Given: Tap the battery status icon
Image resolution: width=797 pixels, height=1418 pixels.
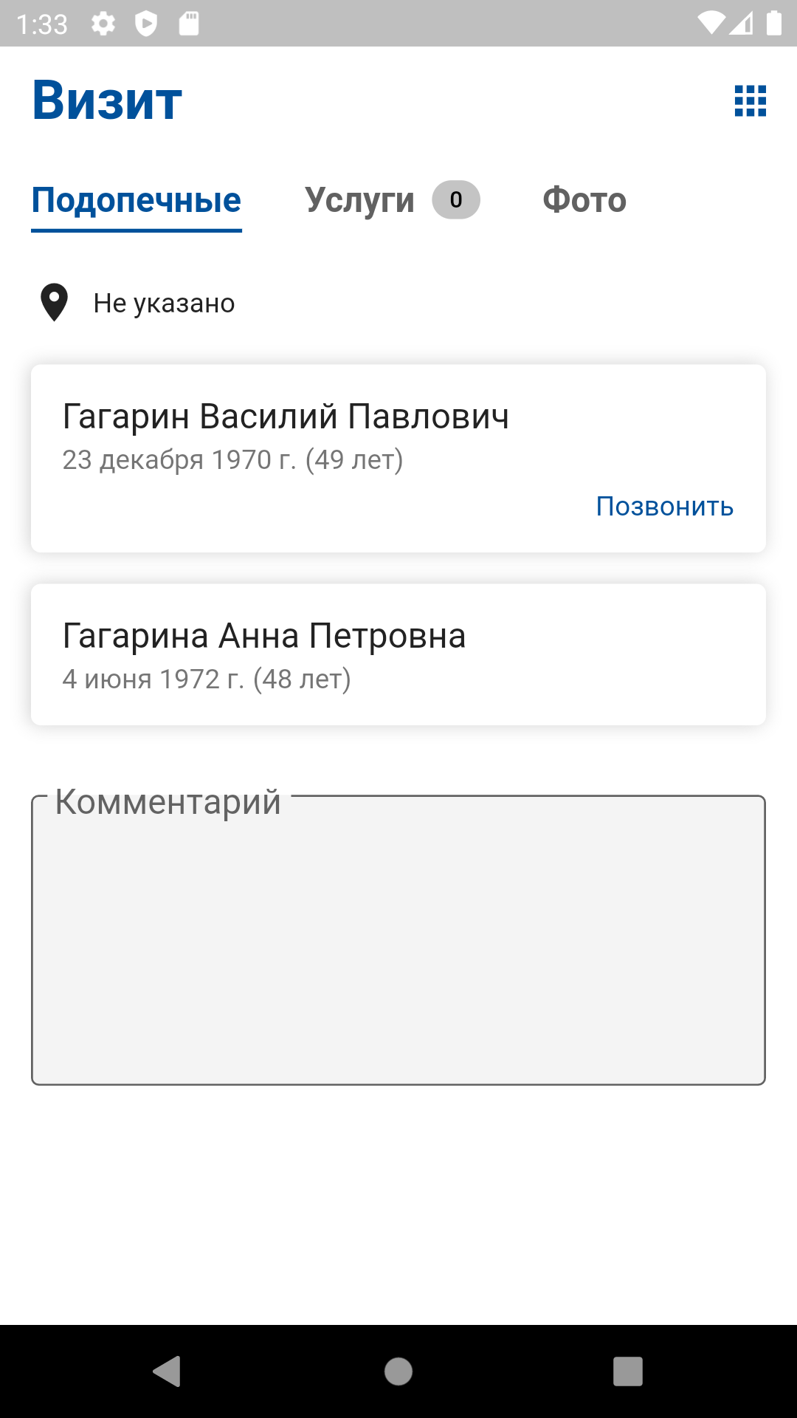Looking at the screenshot, I should (x=773, y=24).
